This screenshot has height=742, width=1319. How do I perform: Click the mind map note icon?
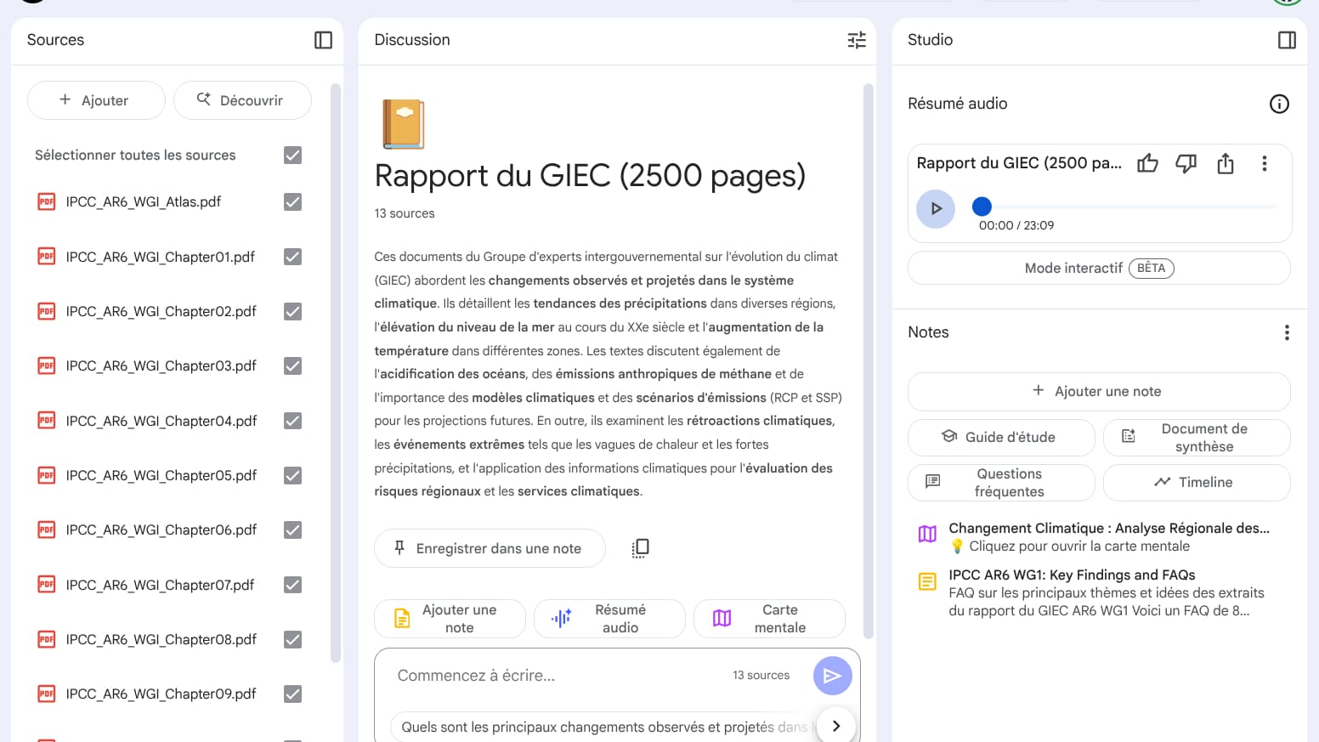click(x=927, y=534)
